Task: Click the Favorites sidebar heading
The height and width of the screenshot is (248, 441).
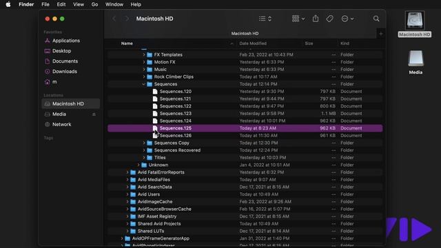Action: (x=53, y=32)
